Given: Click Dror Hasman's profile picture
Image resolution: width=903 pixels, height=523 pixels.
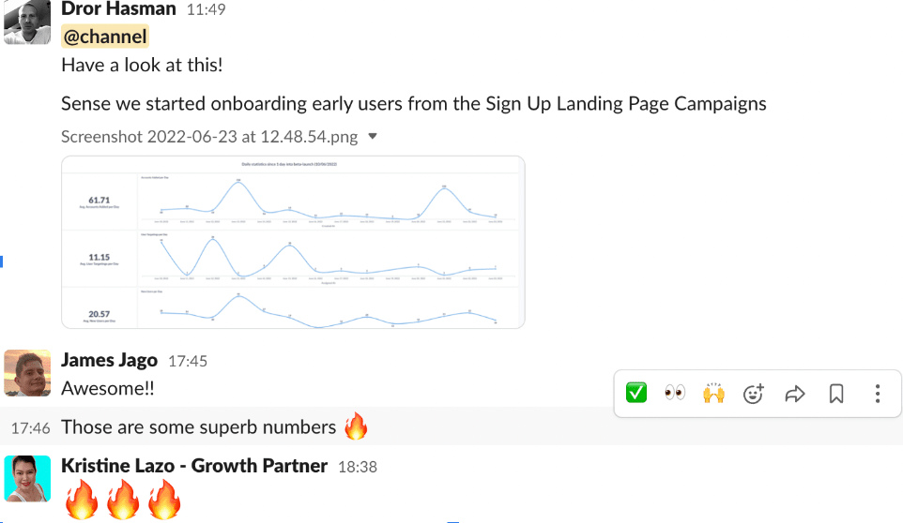Looking at the screenshot, I should [x=27, y=21].
